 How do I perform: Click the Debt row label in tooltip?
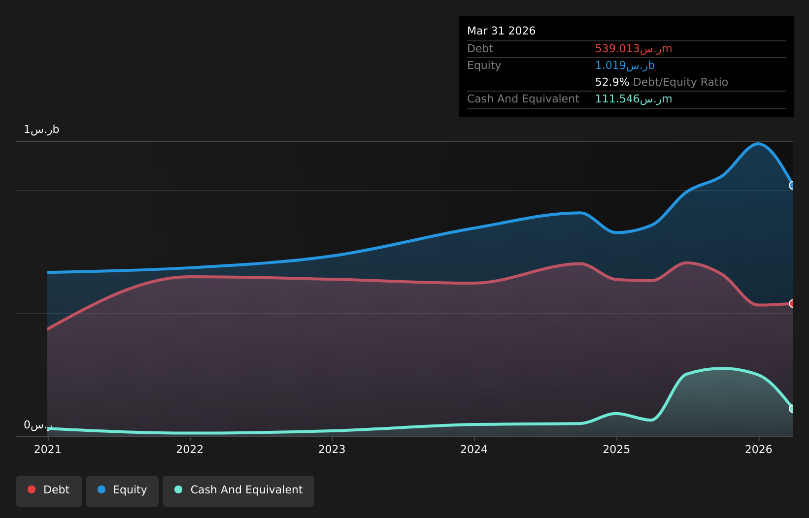[480, 49]
